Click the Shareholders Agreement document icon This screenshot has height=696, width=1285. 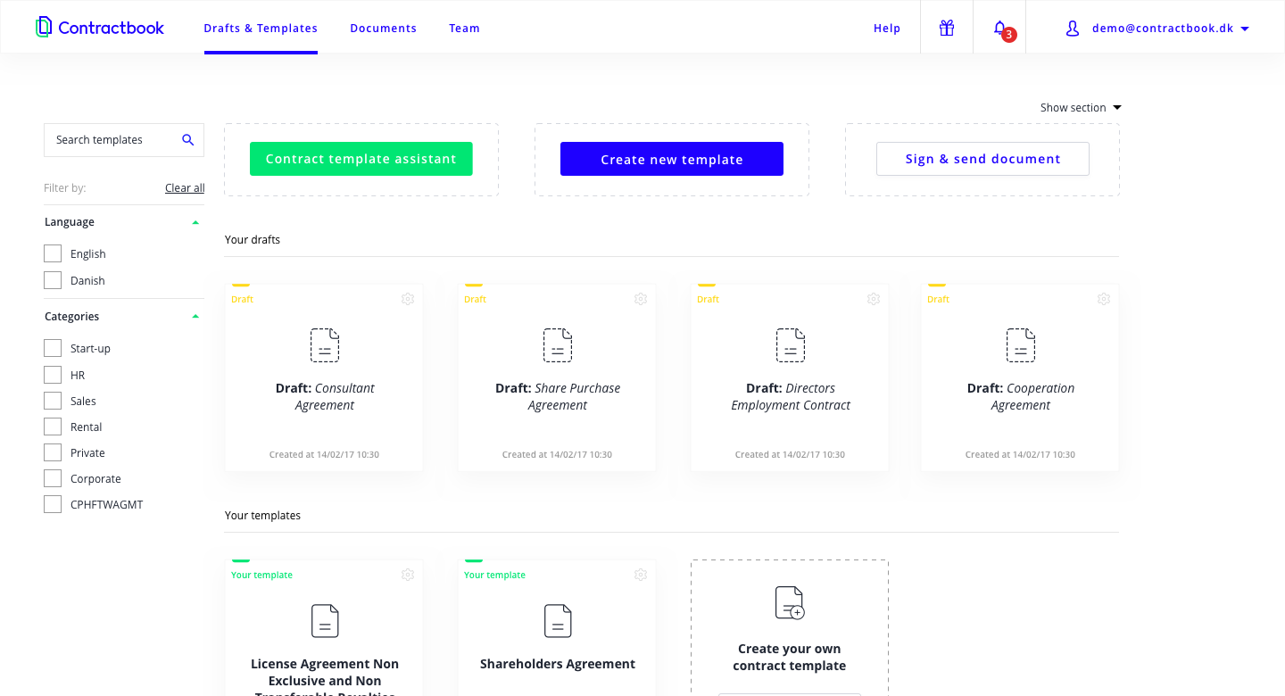558,620
